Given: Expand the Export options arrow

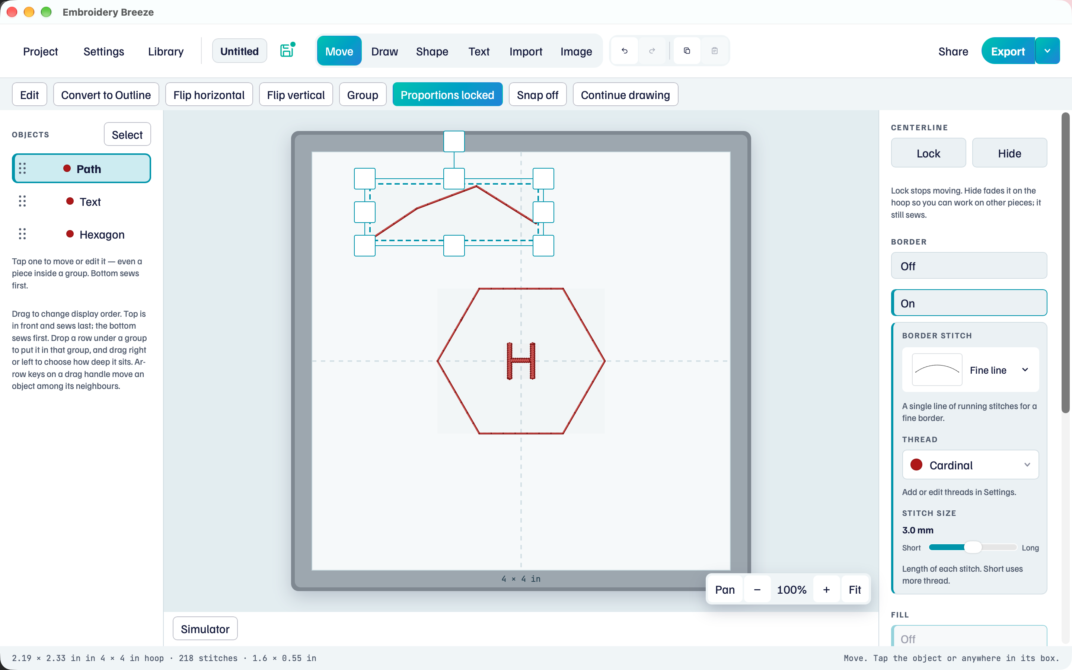Looking at the screenshot, I should coord(1048,51).
